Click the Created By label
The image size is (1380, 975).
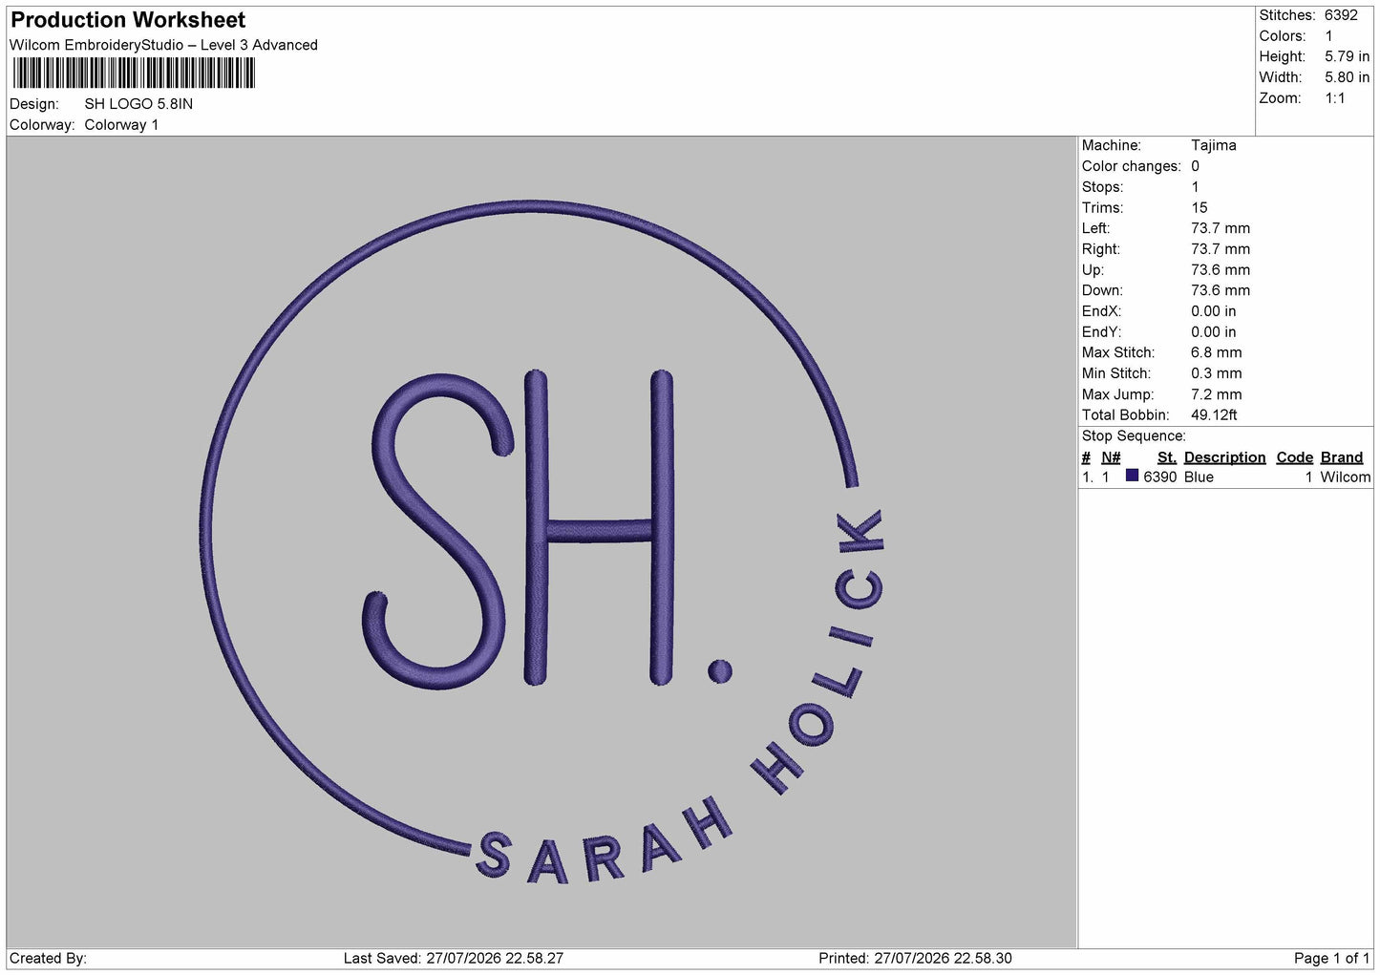click(48, 959)
